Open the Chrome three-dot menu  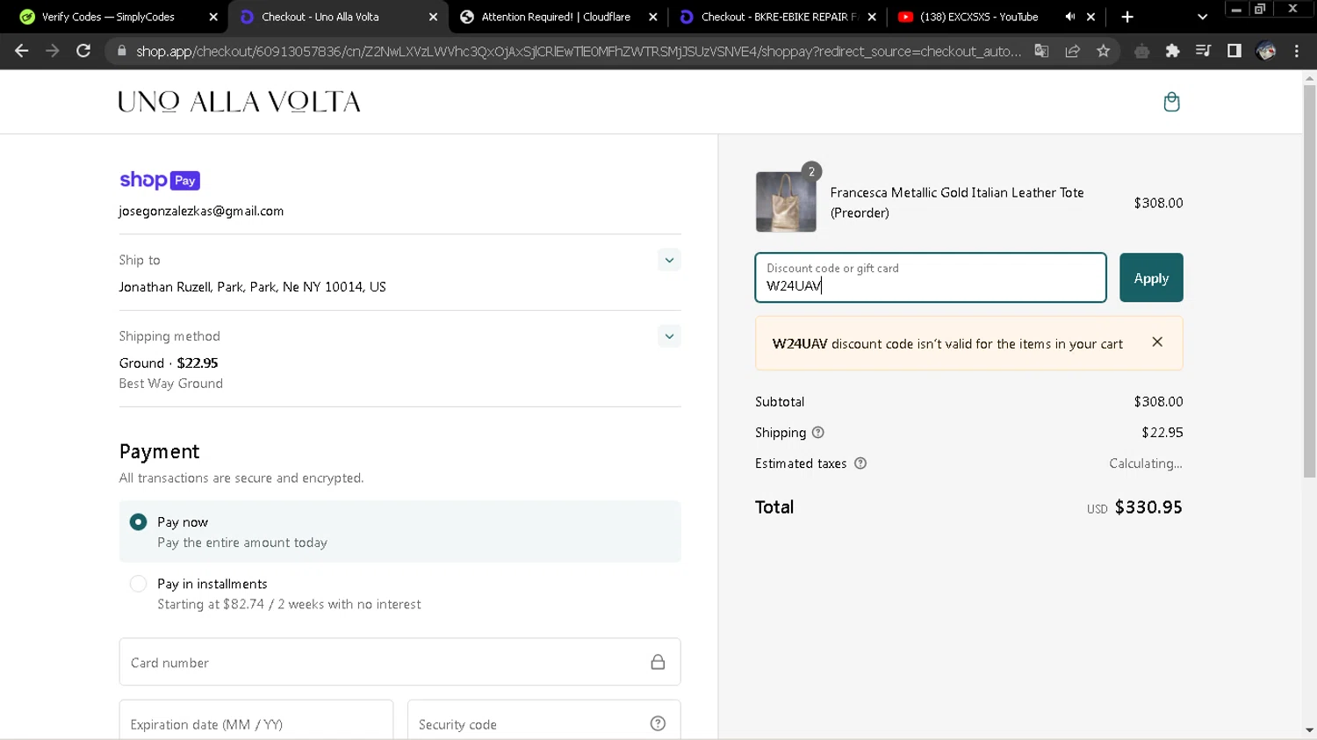pyautogui.click(x=1296, y=51)
